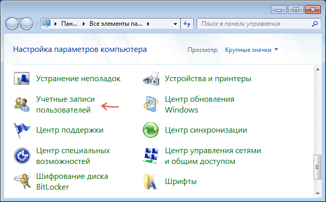This screenshot has height=202, width=326.
Task: Click the green Центр синхронизации icon
Action: coord(151,130)
